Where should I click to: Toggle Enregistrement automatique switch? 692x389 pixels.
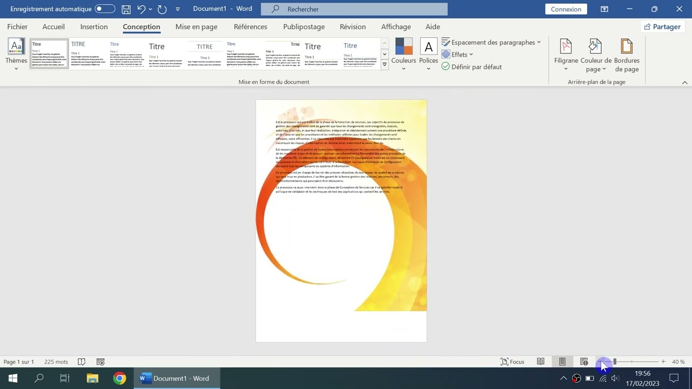pyautogui.click(x=105, y=9)
